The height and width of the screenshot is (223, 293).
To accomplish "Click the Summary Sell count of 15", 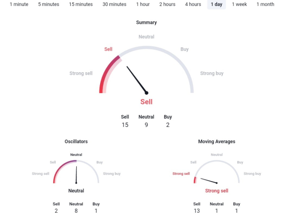I will 125,125.
